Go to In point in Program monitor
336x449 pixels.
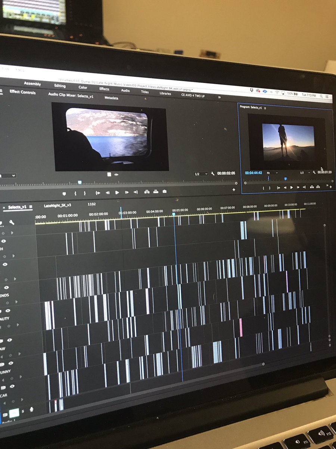279,187
